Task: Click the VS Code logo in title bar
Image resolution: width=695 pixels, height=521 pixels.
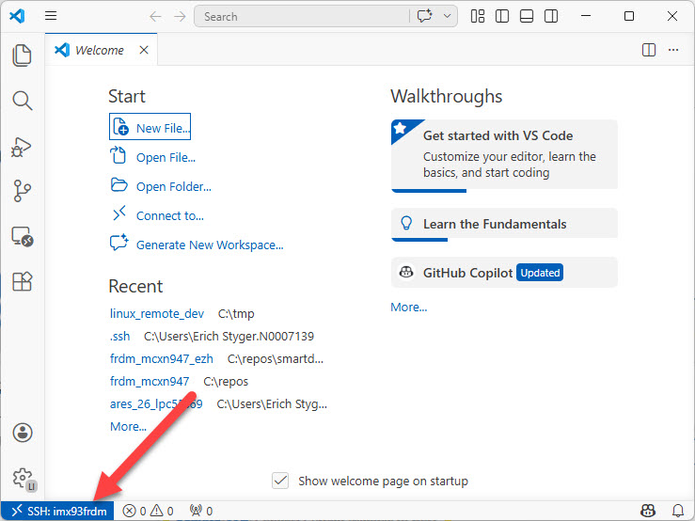Action: (x=17, y=16)
